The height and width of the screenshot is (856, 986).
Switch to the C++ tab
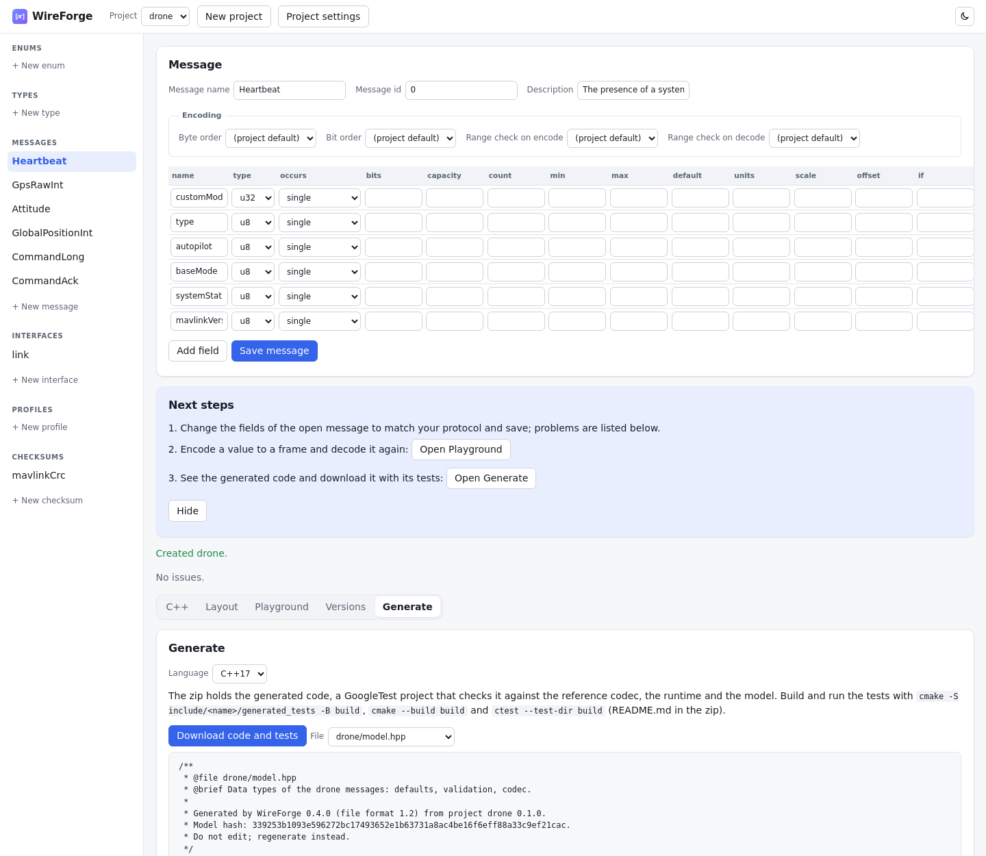pyautogui.click(x=177, y=607)
